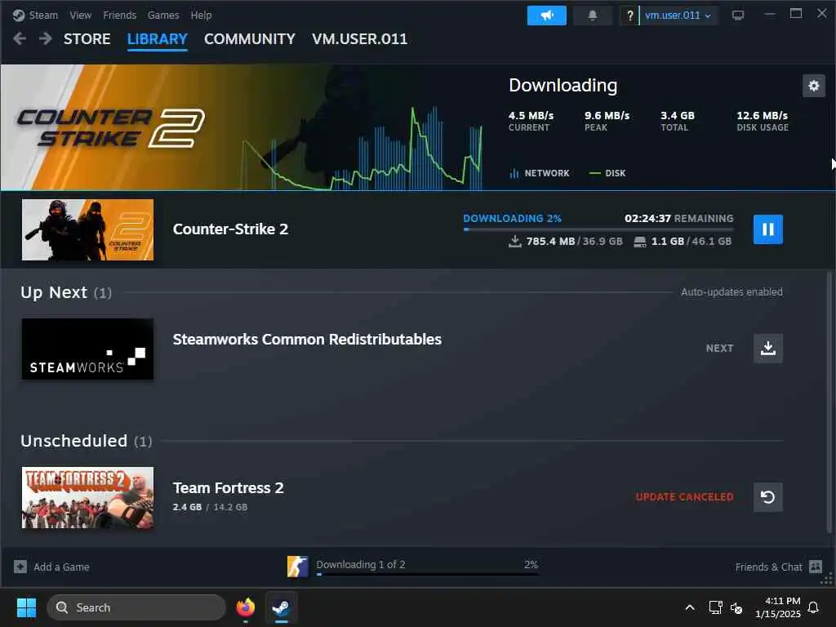Switch to Big Picture mode icon
Screen dimensions: 836x627
coord(738,16)
